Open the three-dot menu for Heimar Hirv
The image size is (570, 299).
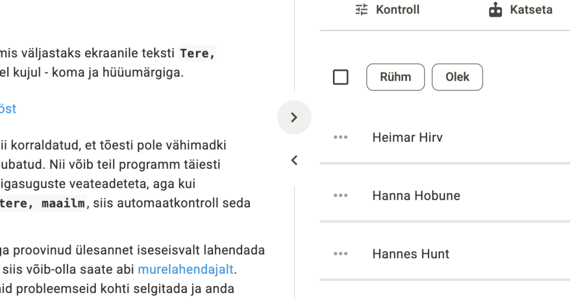(341, 137)
